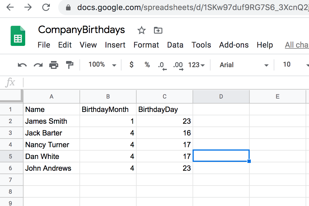Viewport: 309px width, 206px height.
Task: Open the File menu
Action: [44, 45]
